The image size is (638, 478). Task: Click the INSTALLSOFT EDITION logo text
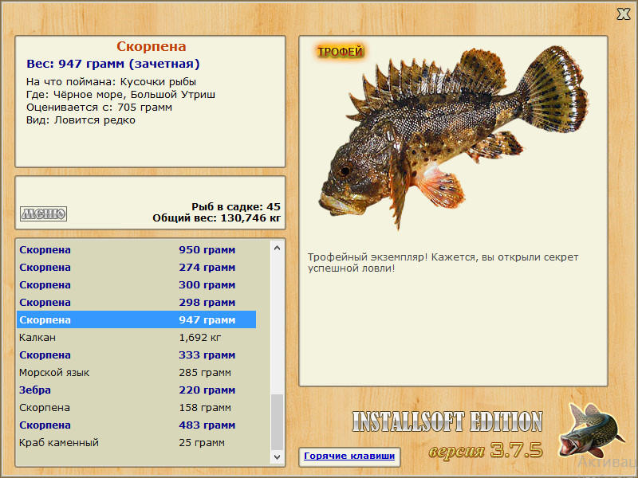[x=447, y=421]
